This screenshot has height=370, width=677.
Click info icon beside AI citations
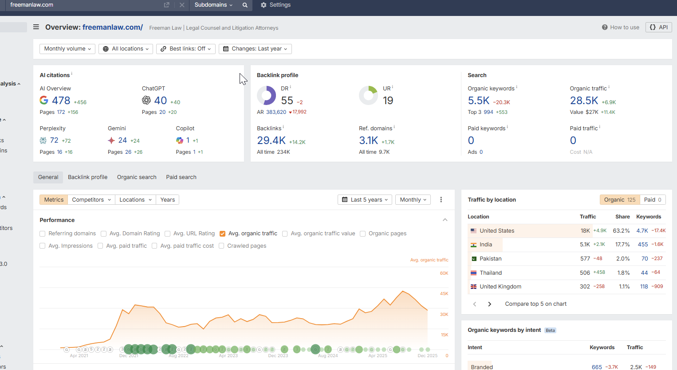(x=72, y=74)
